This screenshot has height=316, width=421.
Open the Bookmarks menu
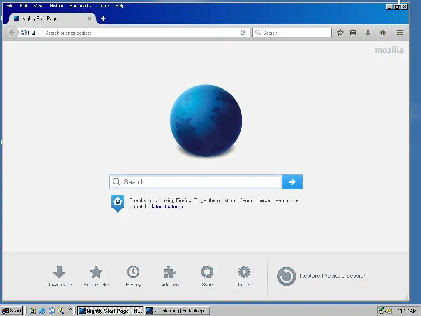point(80,6)
